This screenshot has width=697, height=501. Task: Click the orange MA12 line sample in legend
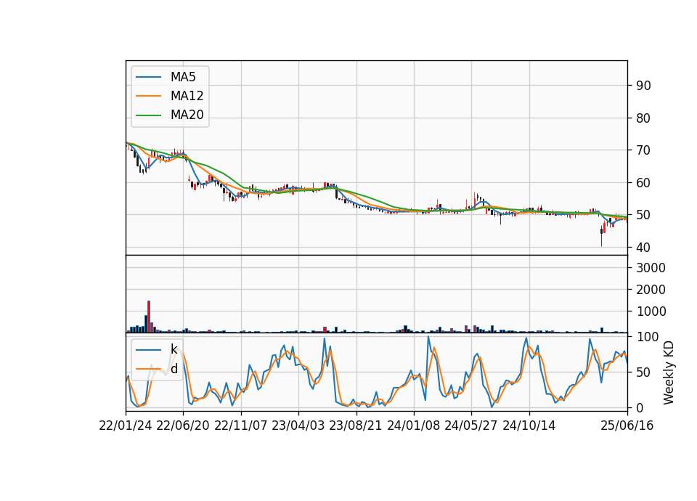coord(148,96)
